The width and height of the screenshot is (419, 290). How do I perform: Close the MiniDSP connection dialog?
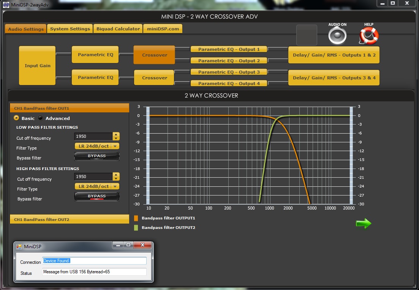click(142, 245)
